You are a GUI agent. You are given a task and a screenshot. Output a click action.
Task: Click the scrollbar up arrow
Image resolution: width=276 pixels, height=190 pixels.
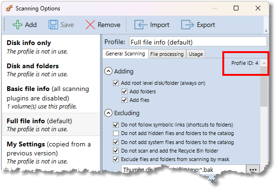coord(264,63)
